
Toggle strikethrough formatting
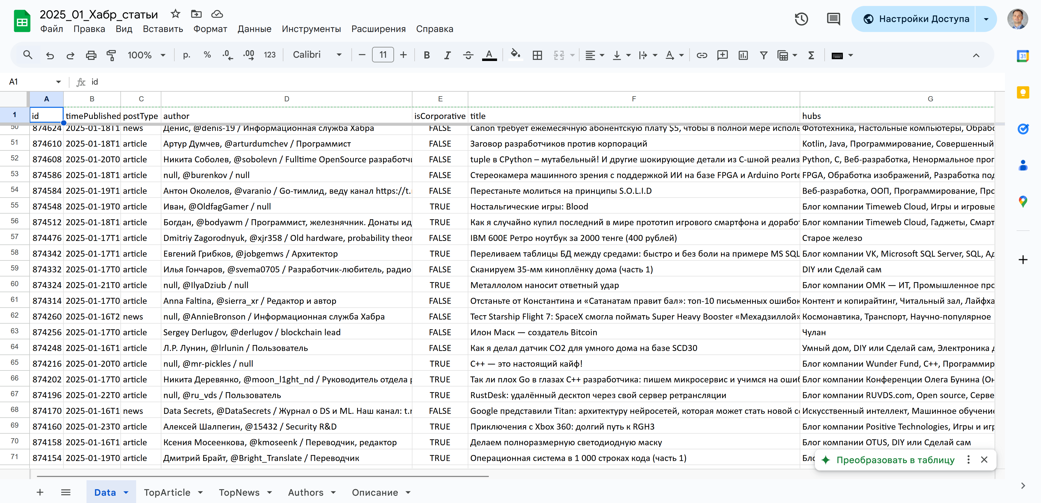coord(468,55)
